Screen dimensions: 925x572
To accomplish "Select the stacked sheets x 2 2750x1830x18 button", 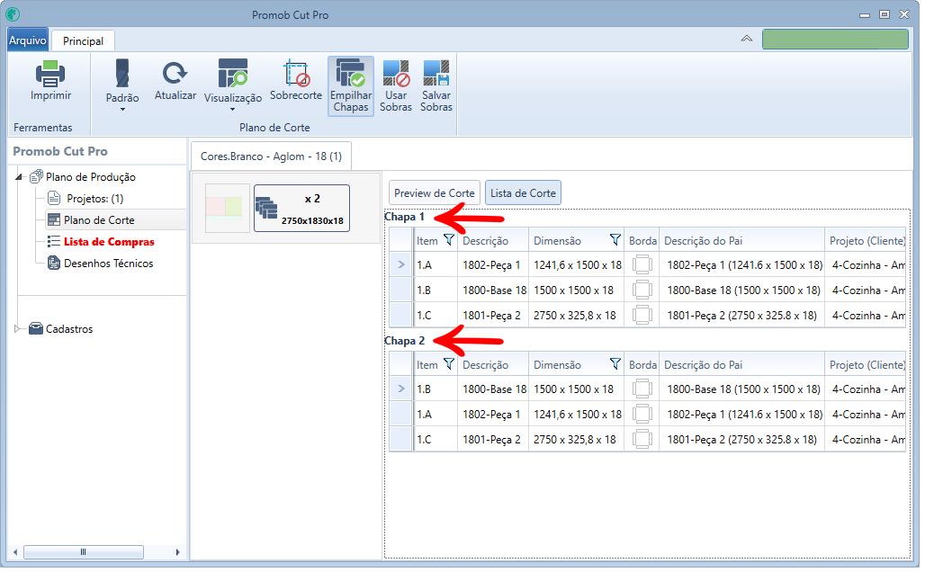I will point(301,208).
